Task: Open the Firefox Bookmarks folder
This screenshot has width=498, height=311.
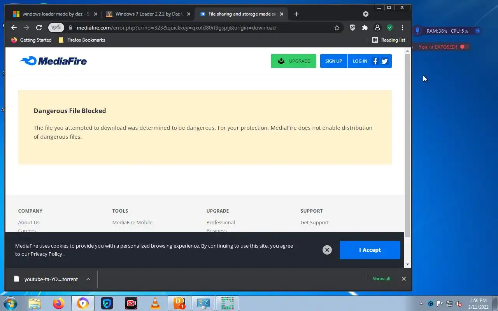Action: click(x=81, y=40)
